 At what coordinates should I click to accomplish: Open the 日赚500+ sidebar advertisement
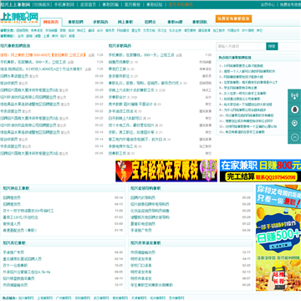(x=278, y=237)
